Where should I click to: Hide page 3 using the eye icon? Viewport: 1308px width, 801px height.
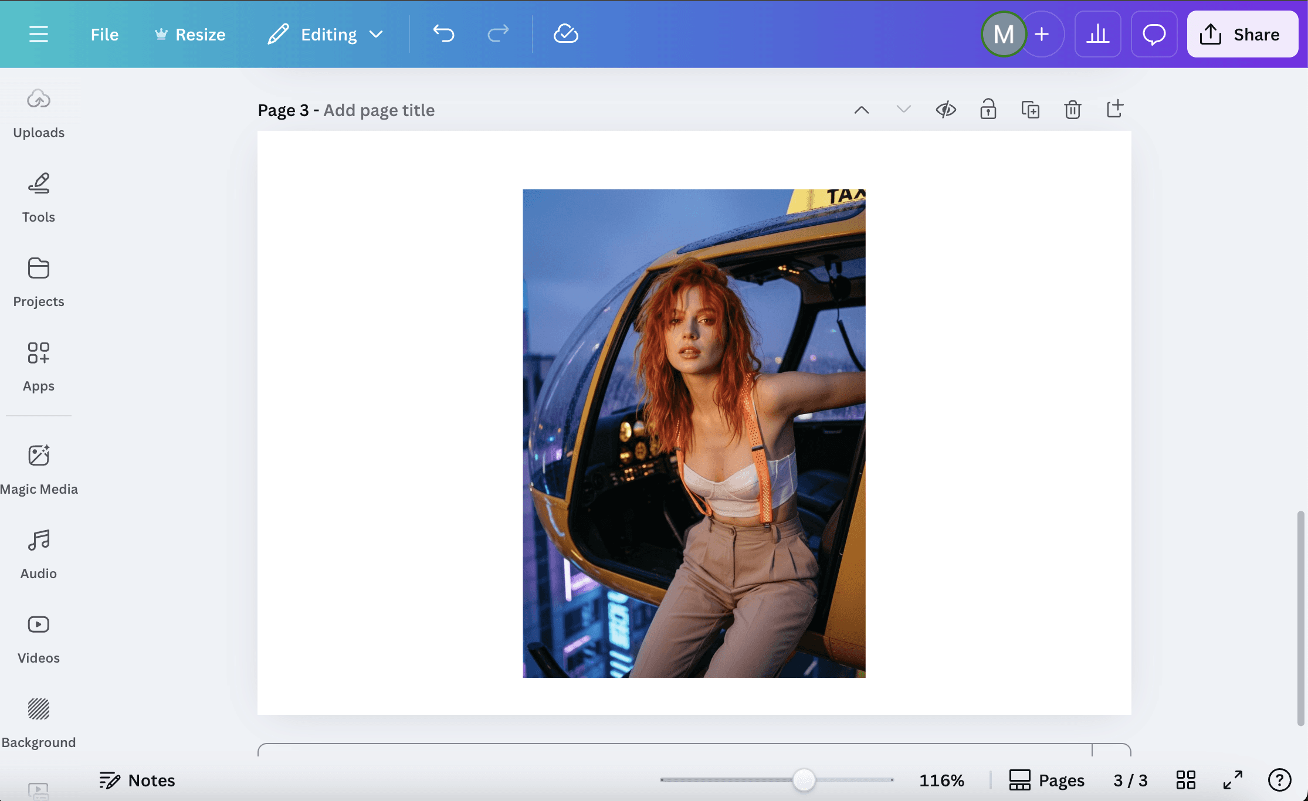946,110
